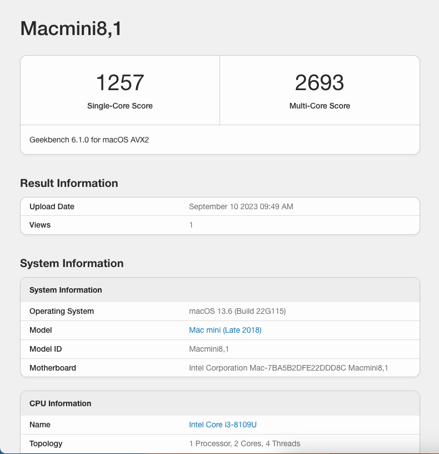Click the System Information table header row
This screenshot has width=439, height=454.
pos(220,290)
